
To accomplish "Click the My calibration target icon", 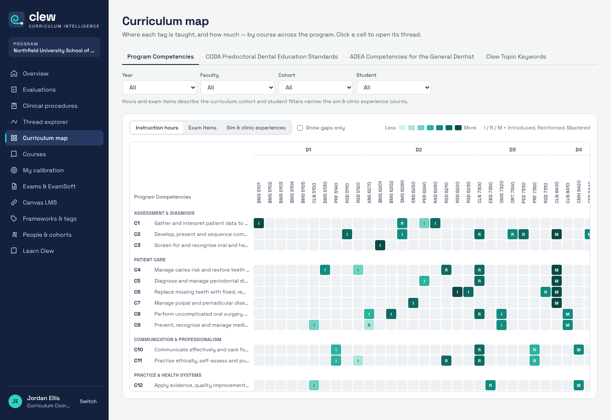I will click(14, 170).
